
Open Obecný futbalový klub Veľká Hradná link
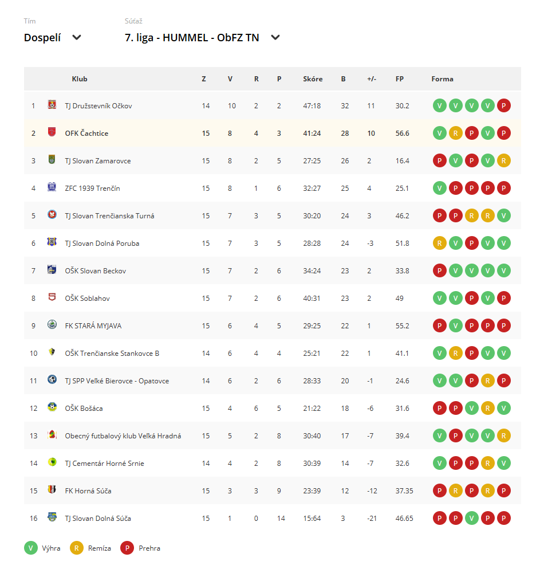pos(123,436)
